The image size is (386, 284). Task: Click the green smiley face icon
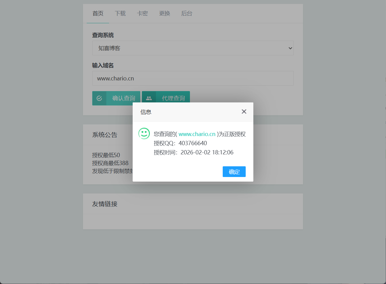(144, 134)
